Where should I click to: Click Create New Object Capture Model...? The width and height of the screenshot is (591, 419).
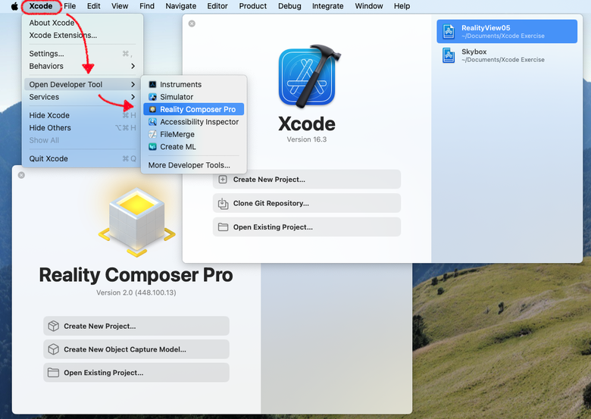click(x=136, y=349)
